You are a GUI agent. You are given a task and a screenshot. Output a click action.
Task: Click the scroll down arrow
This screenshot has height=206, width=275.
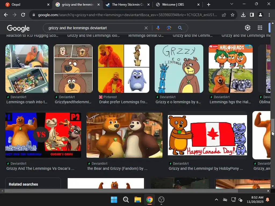point(273,186)
